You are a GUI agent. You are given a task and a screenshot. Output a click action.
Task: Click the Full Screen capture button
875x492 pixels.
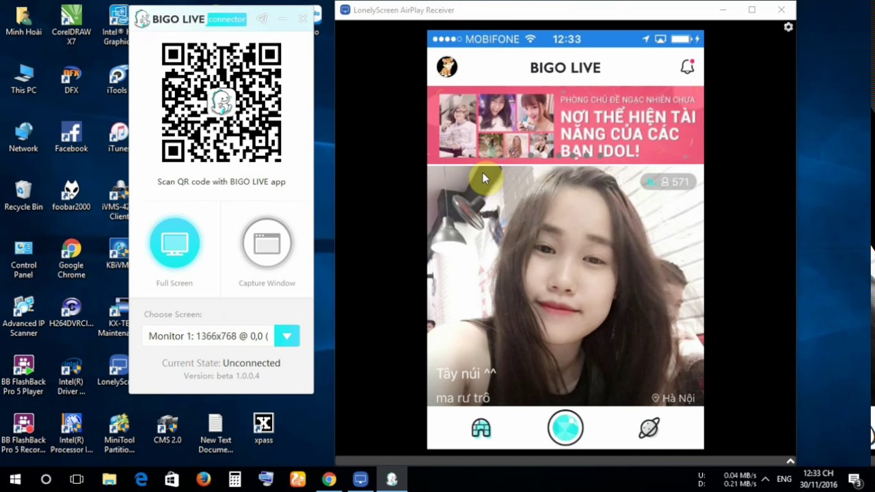pyautogui.click(x=174, y=243)
